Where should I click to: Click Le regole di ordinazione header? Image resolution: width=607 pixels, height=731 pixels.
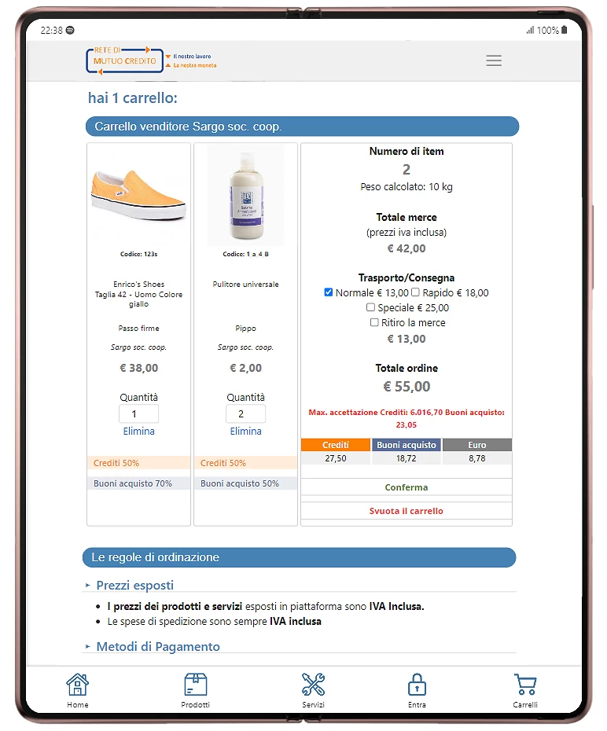tap(300, 557)
